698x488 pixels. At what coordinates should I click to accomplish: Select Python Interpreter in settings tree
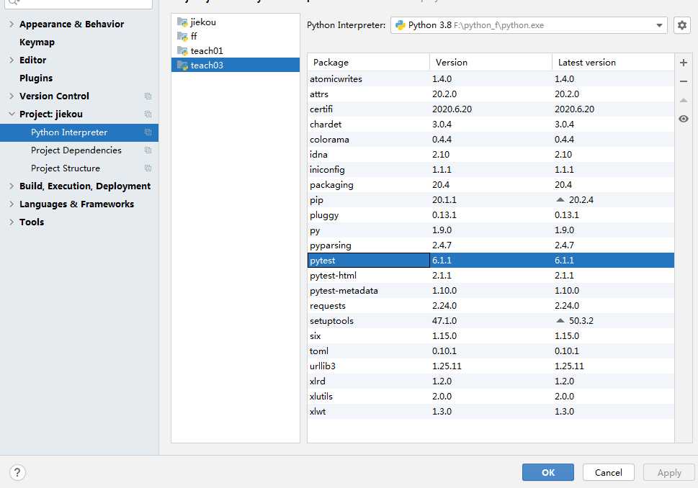click(x=79, y=132)
